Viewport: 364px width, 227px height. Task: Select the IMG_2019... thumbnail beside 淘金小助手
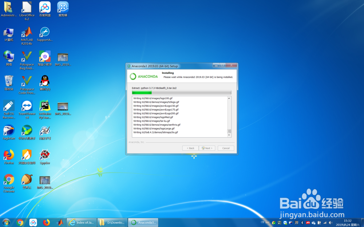coord(63,59)
